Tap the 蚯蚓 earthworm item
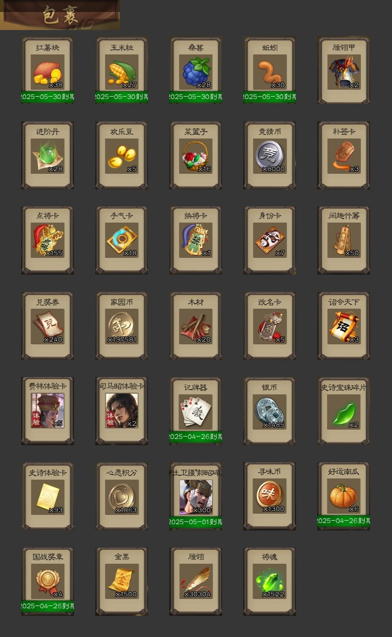392x637 pixels. 270,70
